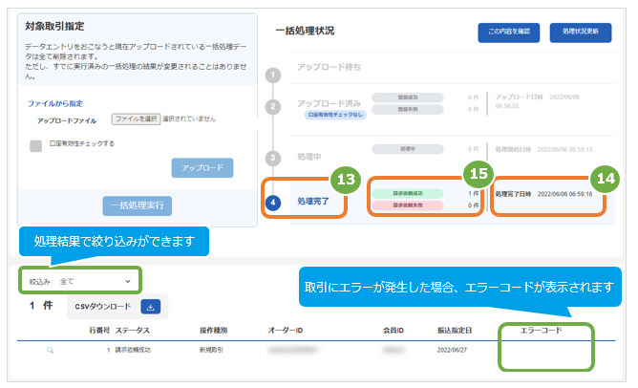This screenshot has height=388, width=638.
Task: Click the 一括処理実行 button
Action: (138, 205)
